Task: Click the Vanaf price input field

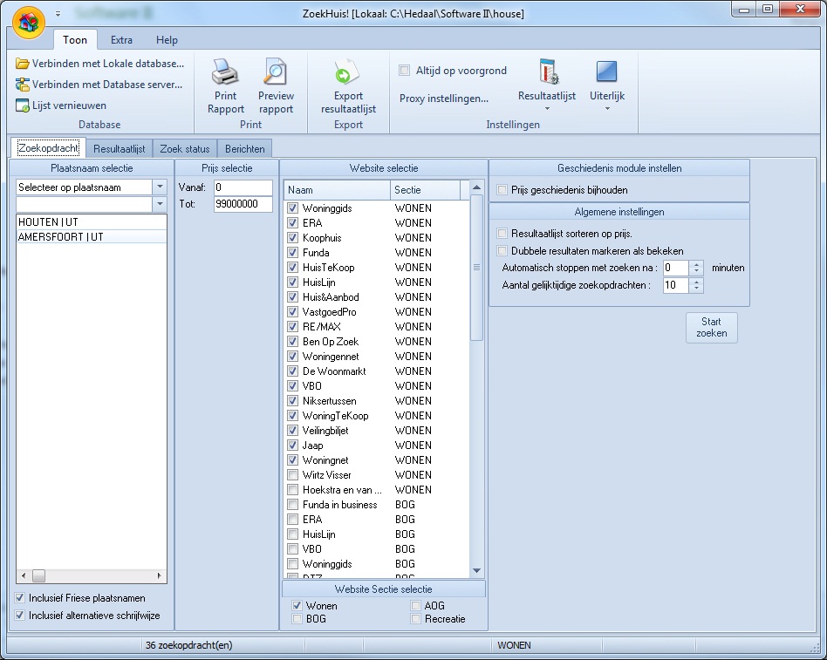Action: coord(243,188)
